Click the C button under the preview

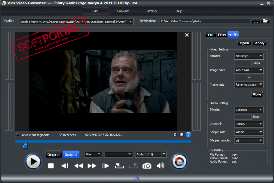[175, 135]
